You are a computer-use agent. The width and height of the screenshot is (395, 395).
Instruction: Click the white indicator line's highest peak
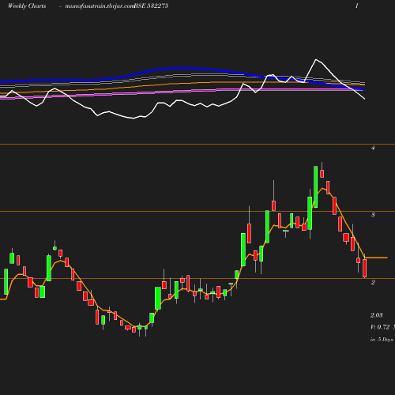tap(316, 60)
